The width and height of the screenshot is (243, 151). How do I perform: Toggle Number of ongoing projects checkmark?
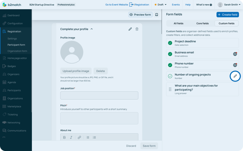coord(170,76)
